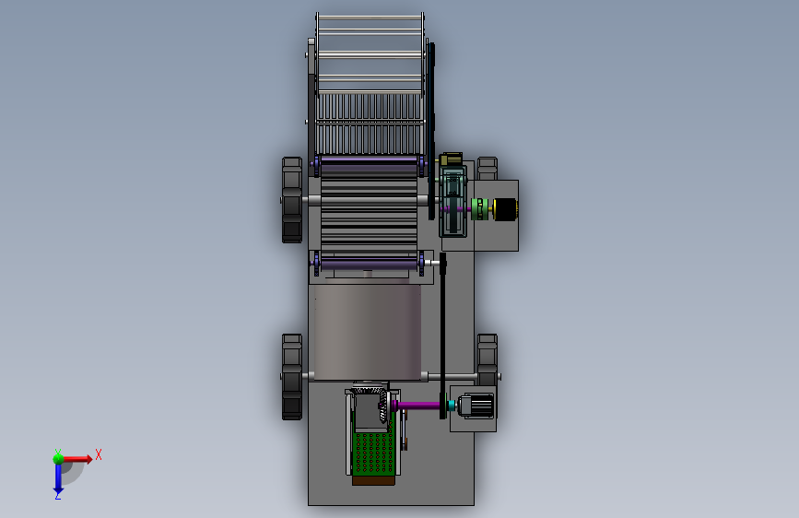Select the large gray collection box

[368, 333]
